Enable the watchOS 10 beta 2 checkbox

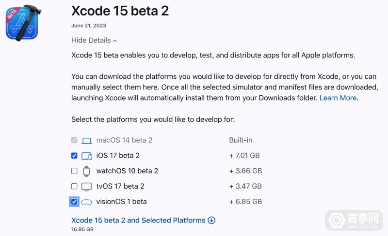click(x=74, y=171)
